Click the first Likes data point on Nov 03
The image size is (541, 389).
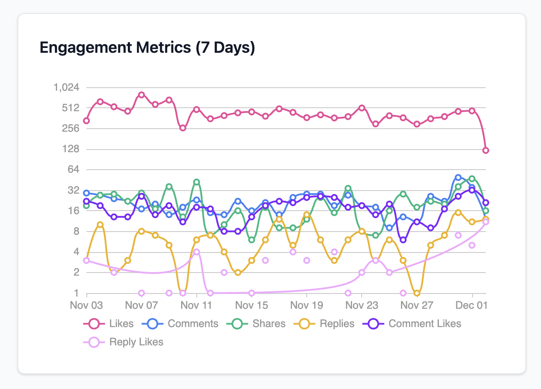click(86, 121)
